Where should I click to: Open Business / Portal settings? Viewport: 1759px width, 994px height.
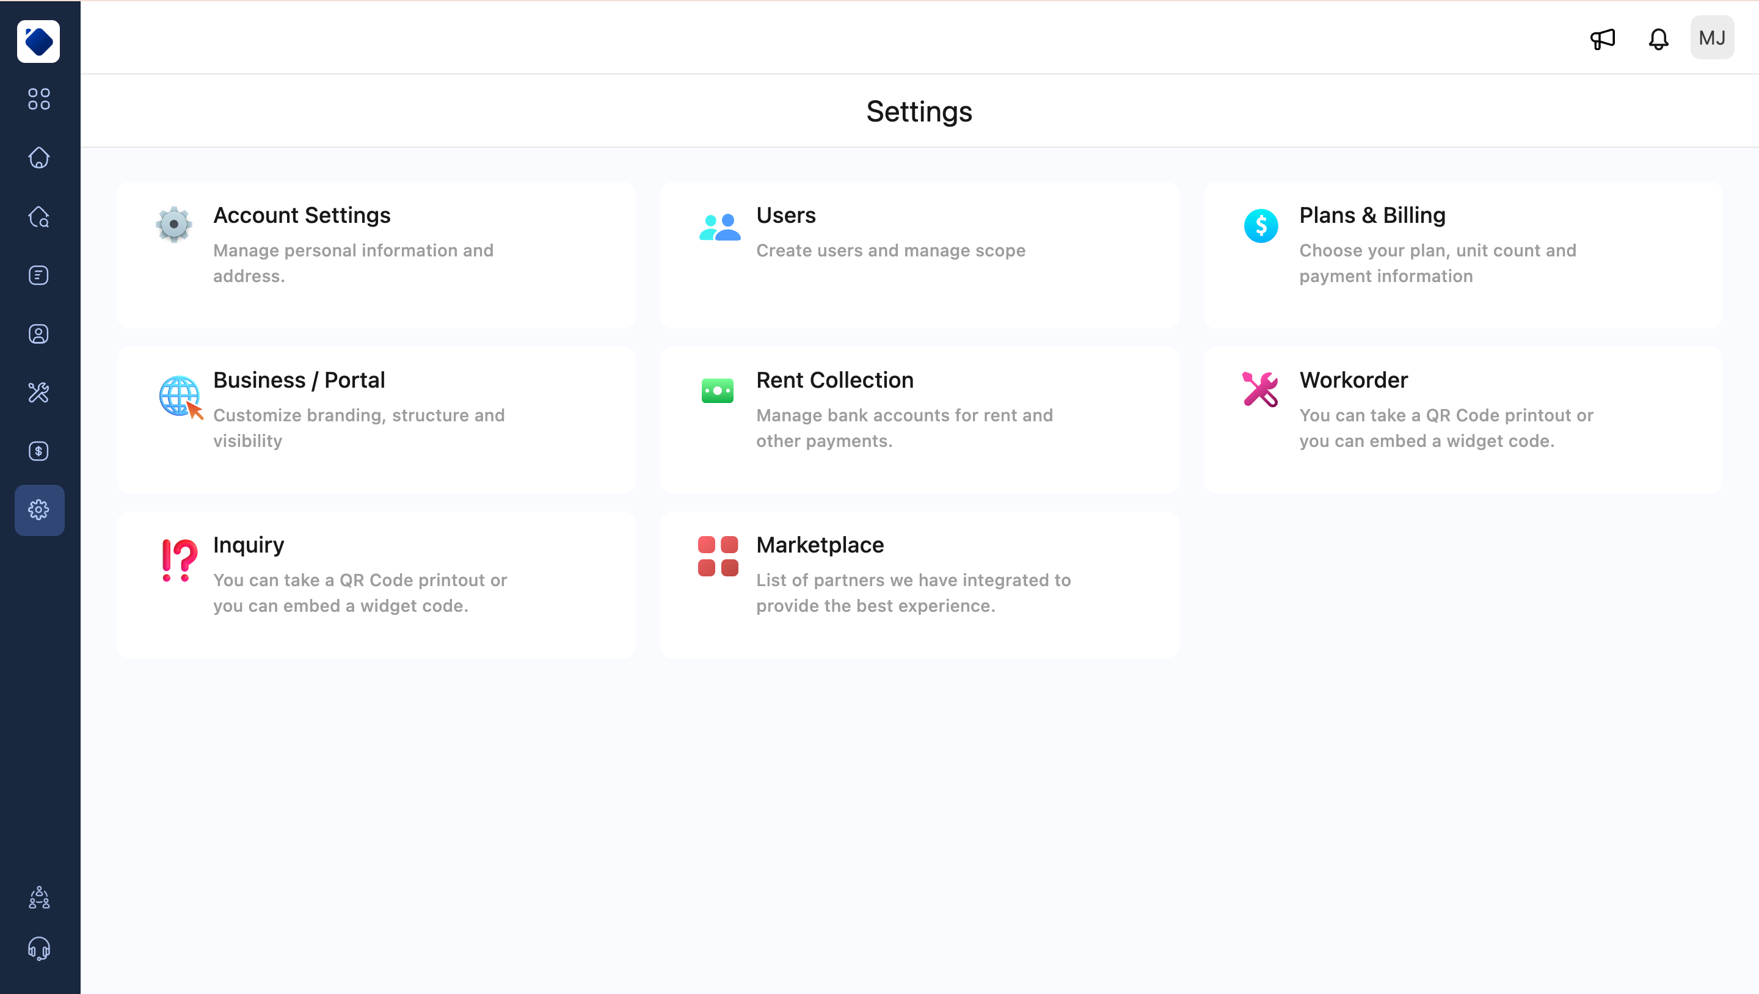coord(376,419)
